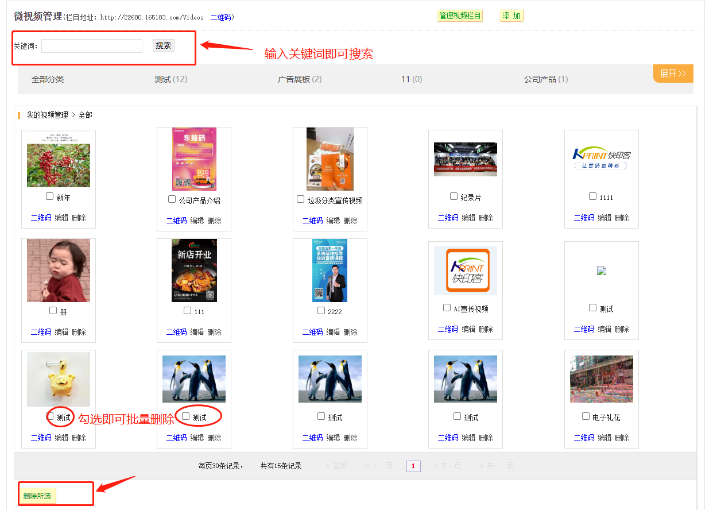717x510 pixels.
Task: Click the 删除所选 button
Action: [x=37, y=496]
